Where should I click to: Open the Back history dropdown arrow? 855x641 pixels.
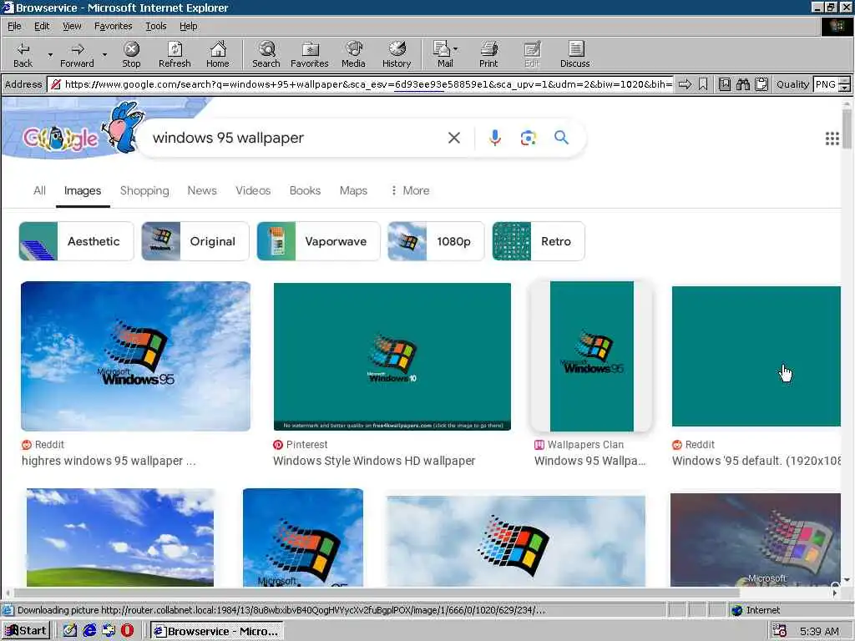pyautogui.click(x=50, y=55)
